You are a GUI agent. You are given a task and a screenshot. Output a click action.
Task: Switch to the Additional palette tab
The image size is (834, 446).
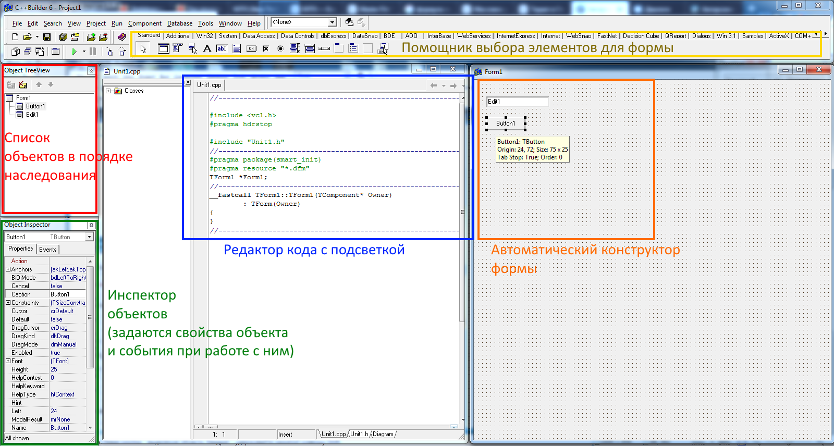click(178, 36)
